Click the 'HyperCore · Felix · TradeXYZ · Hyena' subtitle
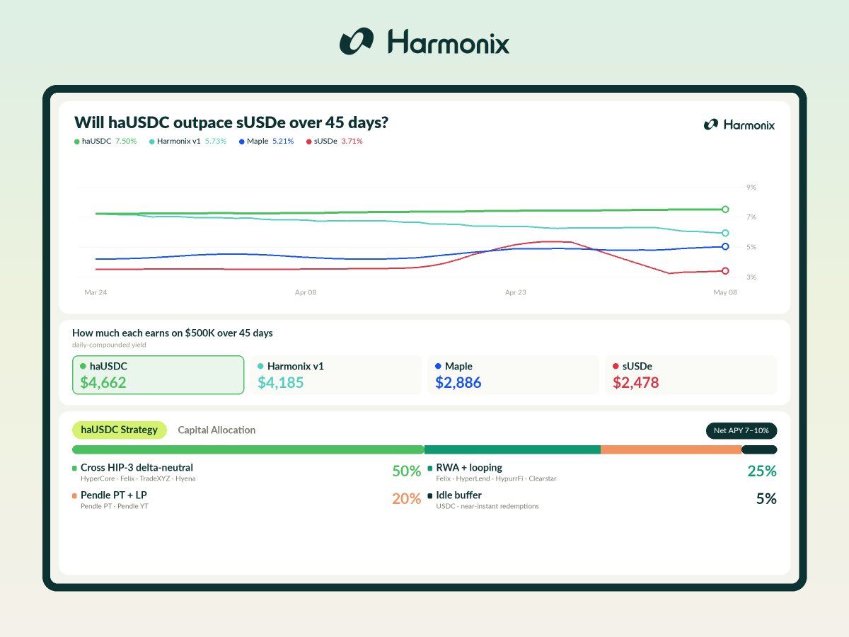 pos(138,479)
